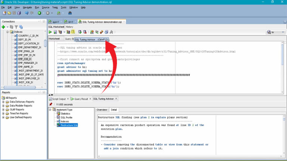This screenshot has width=287, height=161.
Task: Expand User Defined Reports node
Action: coord(3,117)
